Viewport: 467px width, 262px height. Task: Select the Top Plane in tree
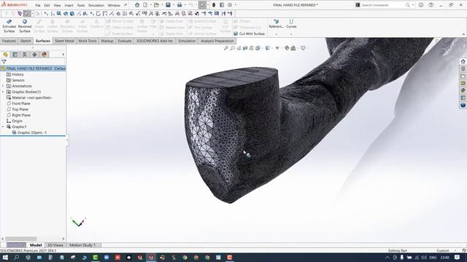point(20,109)
